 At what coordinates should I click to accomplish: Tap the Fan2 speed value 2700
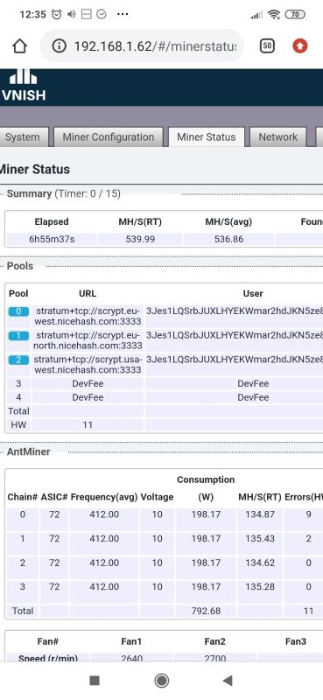[214, 659]
